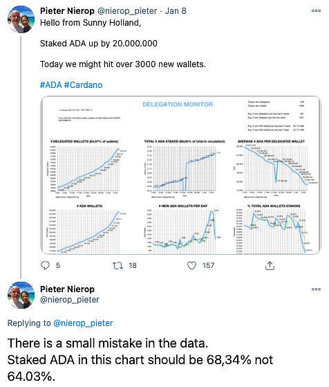Image resolution: width=329 pixels, height=387 pixels.
Task: Open the #Cardano hashtag
Action: 84,85
